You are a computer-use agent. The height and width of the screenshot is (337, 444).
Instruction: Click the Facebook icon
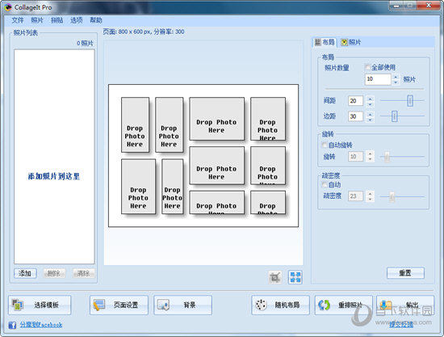(x=12, y=325)
